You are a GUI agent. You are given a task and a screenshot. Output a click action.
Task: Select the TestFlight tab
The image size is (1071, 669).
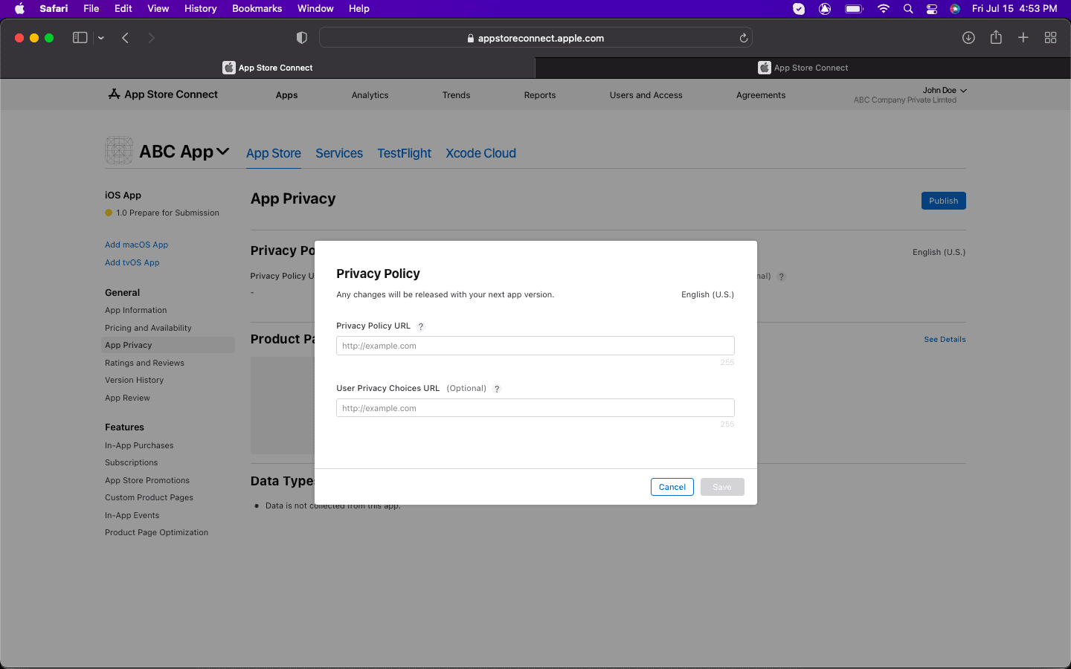pyautogui.click(x=404, y=153)
